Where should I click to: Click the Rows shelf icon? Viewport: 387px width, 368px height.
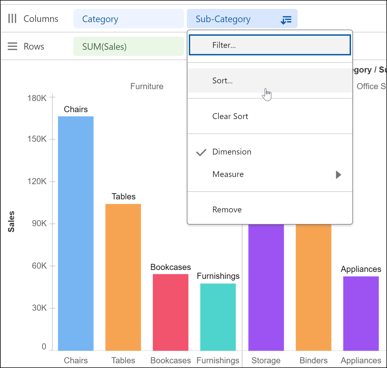tap(12, 46)
